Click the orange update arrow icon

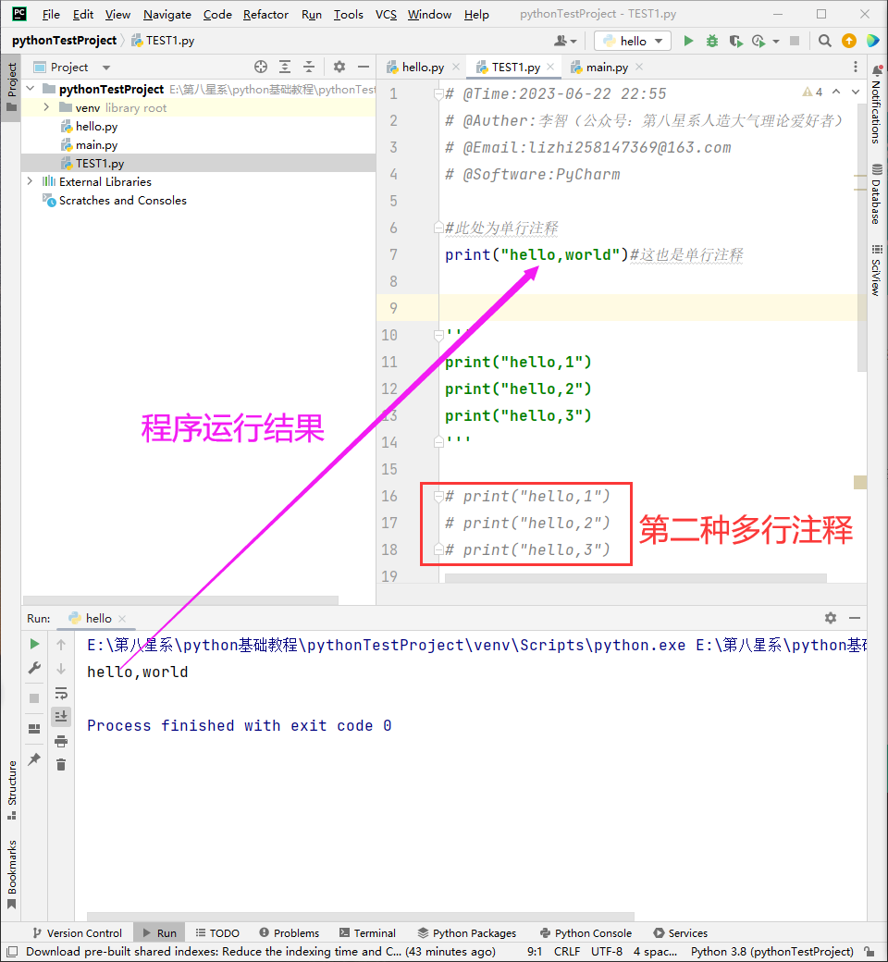pyautogui.click(x=849, y=41)
